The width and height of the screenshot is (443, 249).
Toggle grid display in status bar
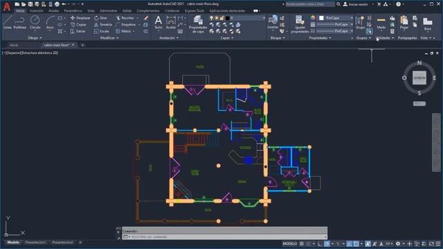tap(302, 243)
